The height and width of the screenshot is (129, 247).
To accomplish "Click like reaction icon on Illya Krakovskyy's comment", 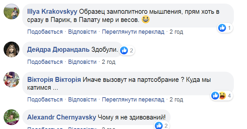I will (222, 28).
